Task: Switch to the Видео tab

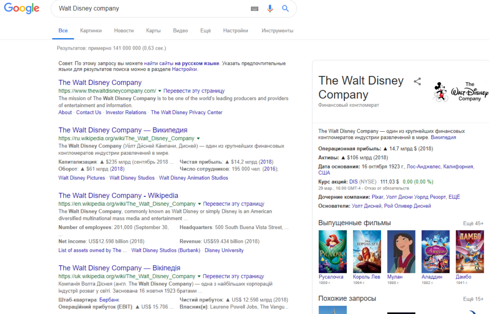Action: click(180, 31)
